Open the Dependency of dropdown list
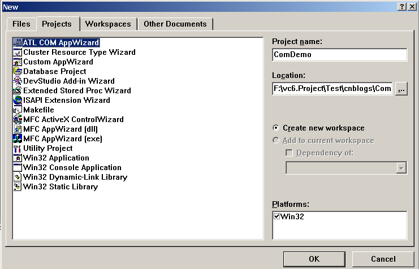 click(x=401, y=168)
